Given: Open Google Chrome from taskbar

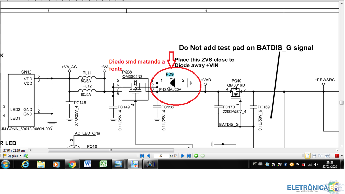Looking at the screenshot, I should (x=72, y=164).
